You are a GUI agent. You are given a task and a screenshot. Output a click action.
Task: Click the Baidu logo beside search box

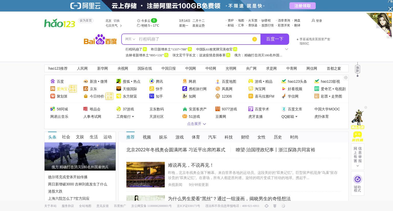[x=100, y=39]
